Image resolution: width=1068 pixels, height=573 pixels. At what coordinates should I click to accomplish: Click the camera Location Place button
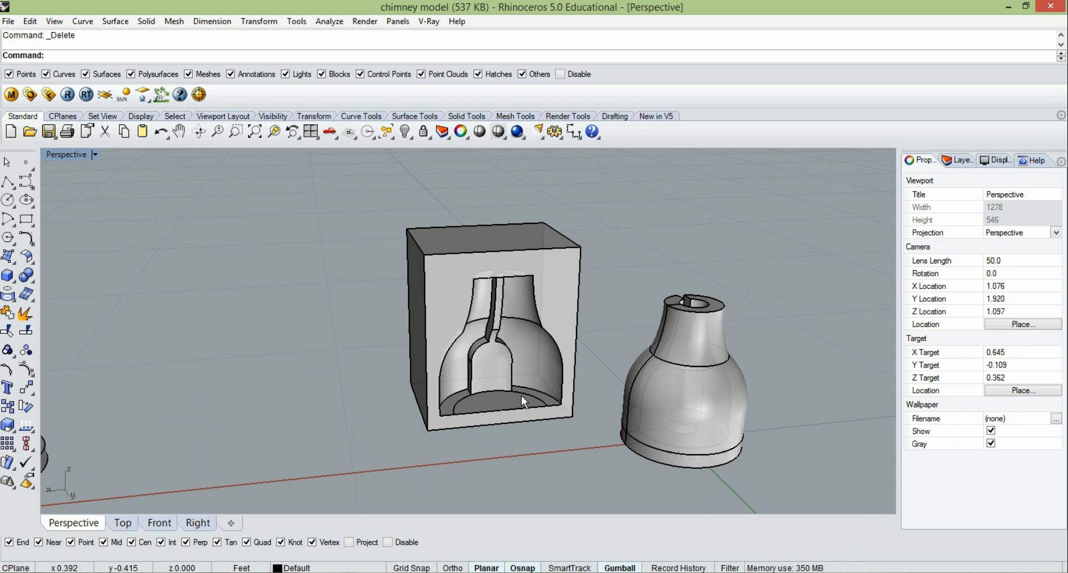coord(1022,324)
